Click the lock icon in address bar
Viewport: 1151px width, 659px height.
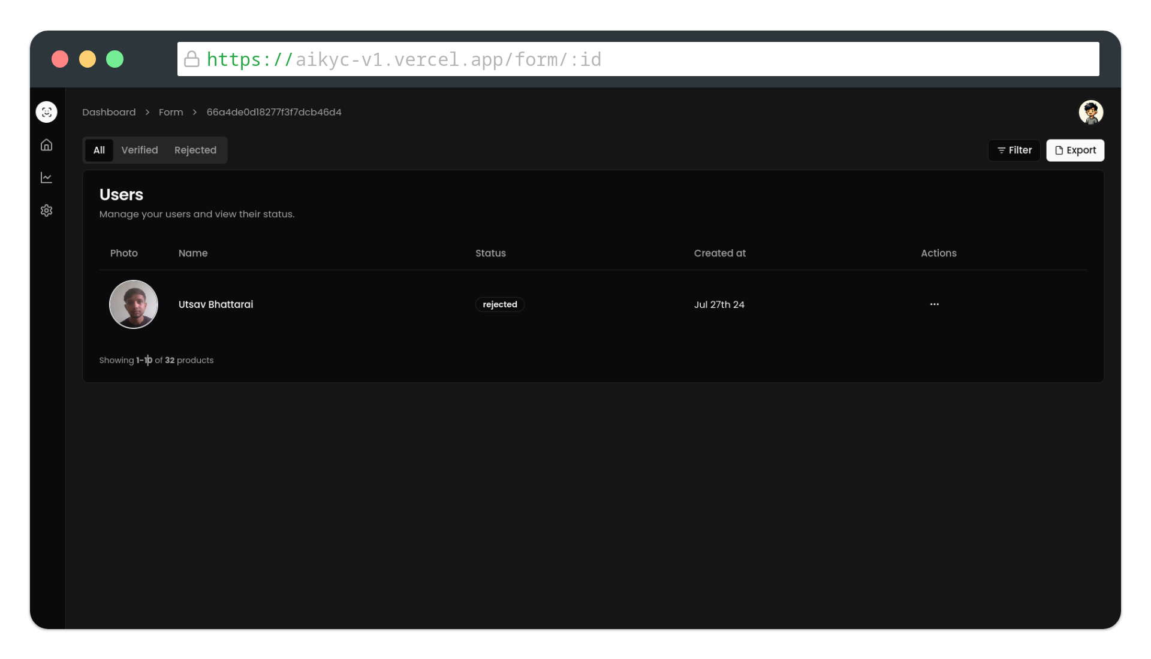point(191,59)
